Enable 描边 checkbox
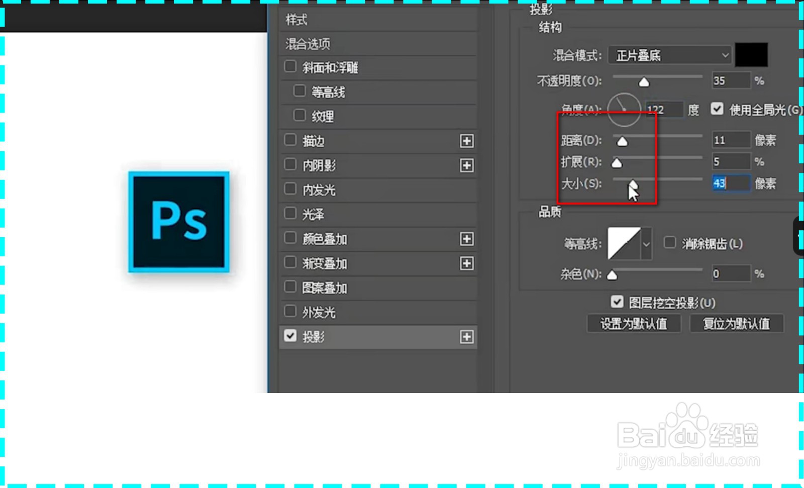 tap(290, 140)
